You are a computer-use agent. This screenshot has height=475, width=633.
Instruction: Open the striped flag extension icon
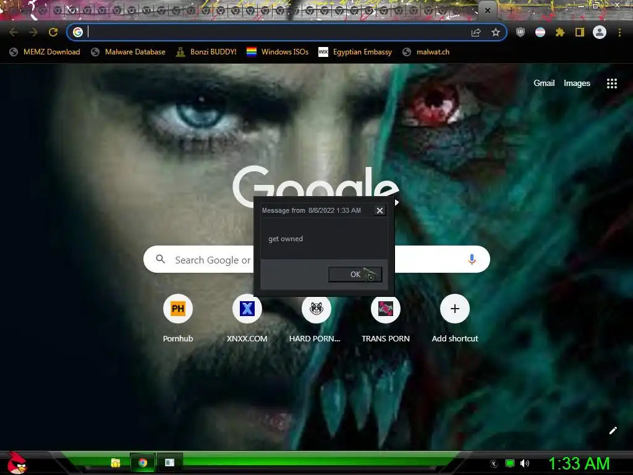point(540,32)
